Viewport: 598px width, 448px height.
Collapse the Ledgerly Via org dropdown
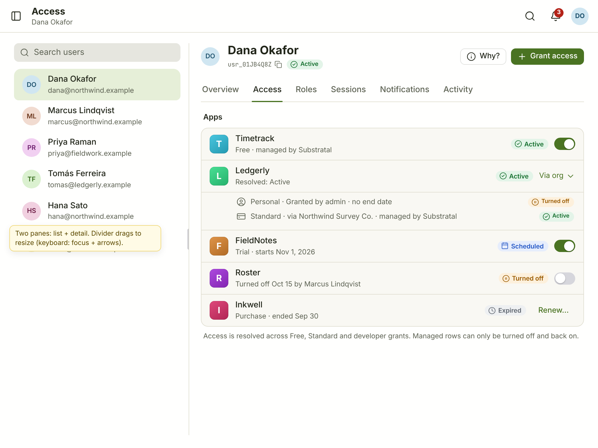pos(557,176)
